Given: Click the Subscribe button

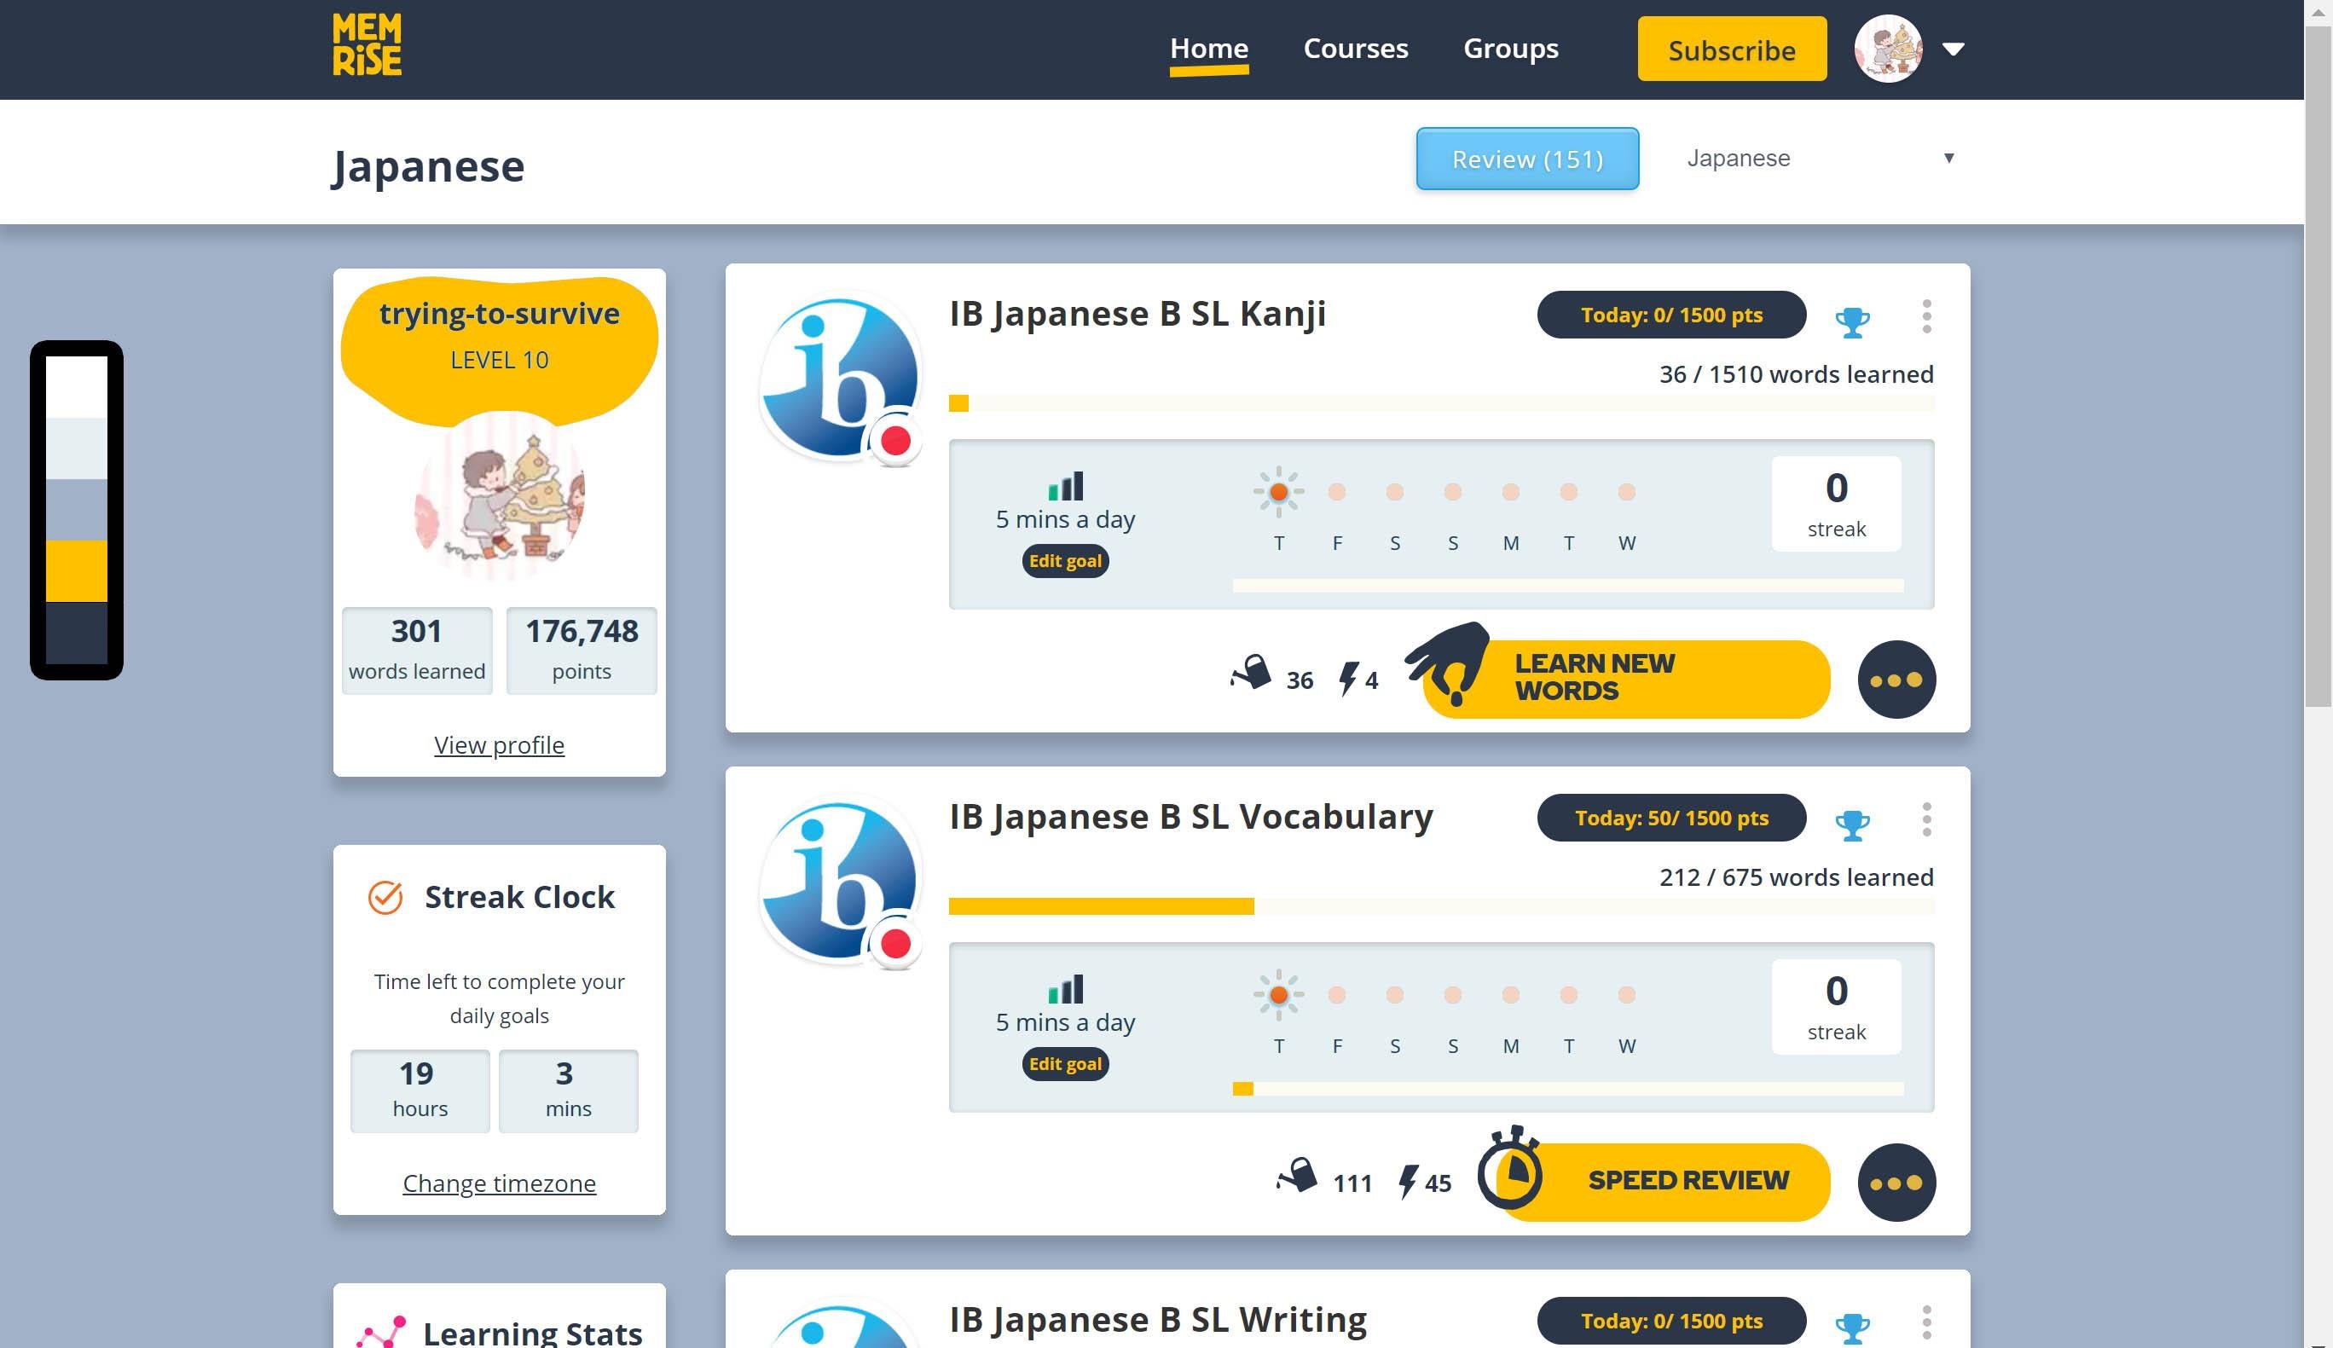Looking at the screenshot, I should (1731, 49).
